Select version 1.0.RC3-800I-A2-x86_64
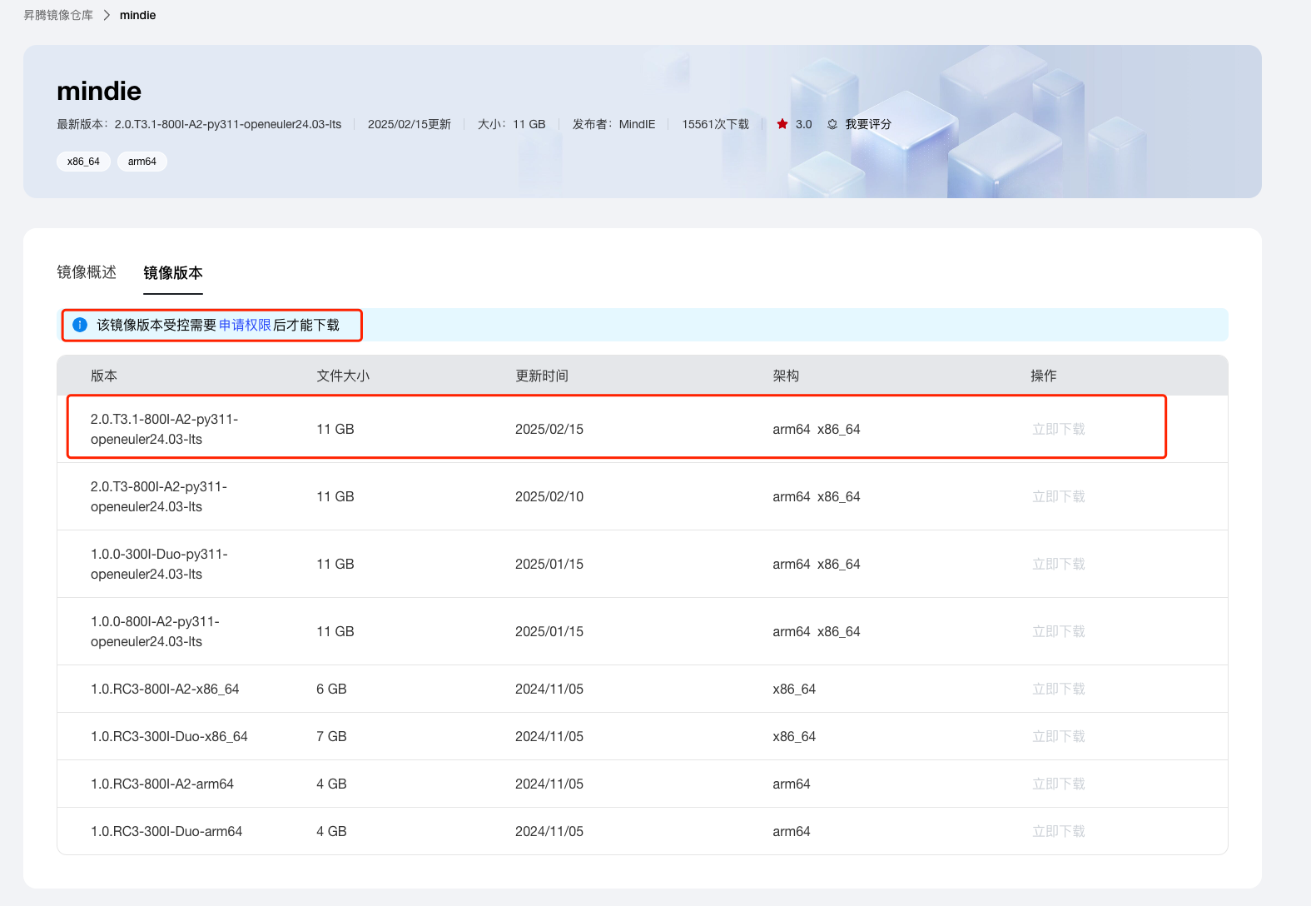 [165, 689]
